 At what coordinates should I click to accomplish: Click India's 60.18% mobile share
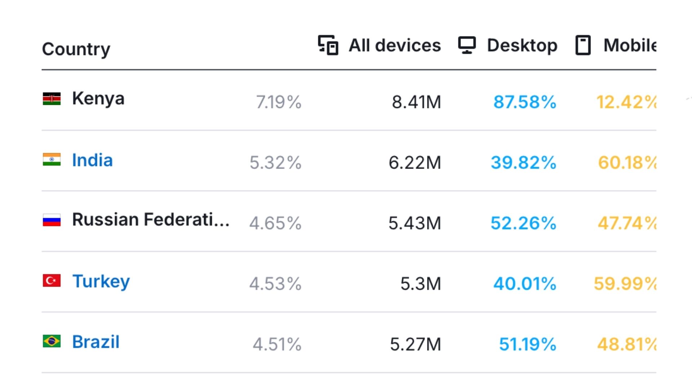tap(627, 162)
